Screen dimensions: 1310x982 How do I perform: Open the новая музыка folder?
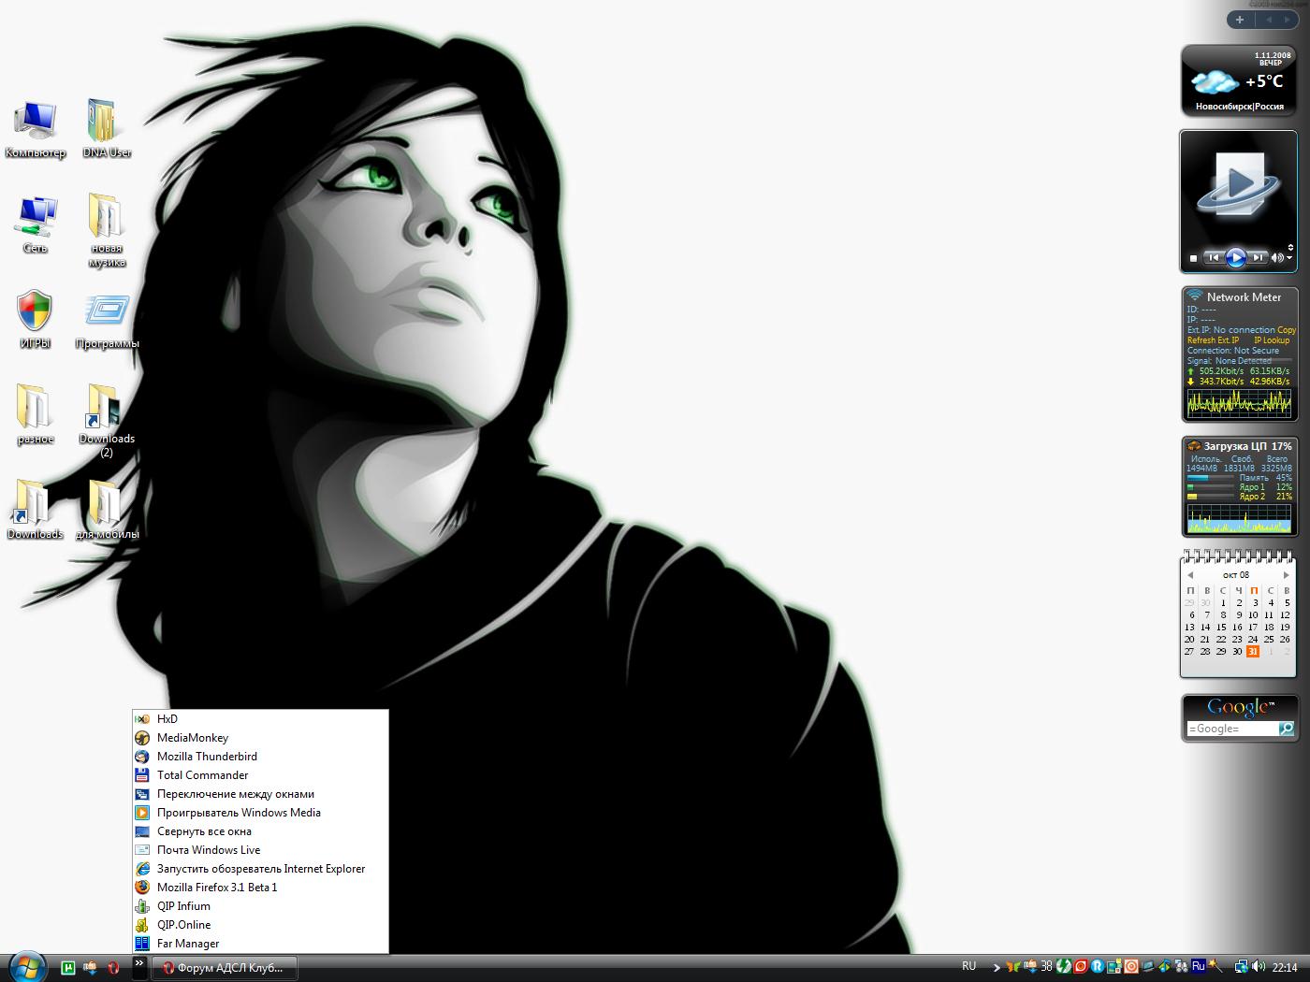click(107, 230)
